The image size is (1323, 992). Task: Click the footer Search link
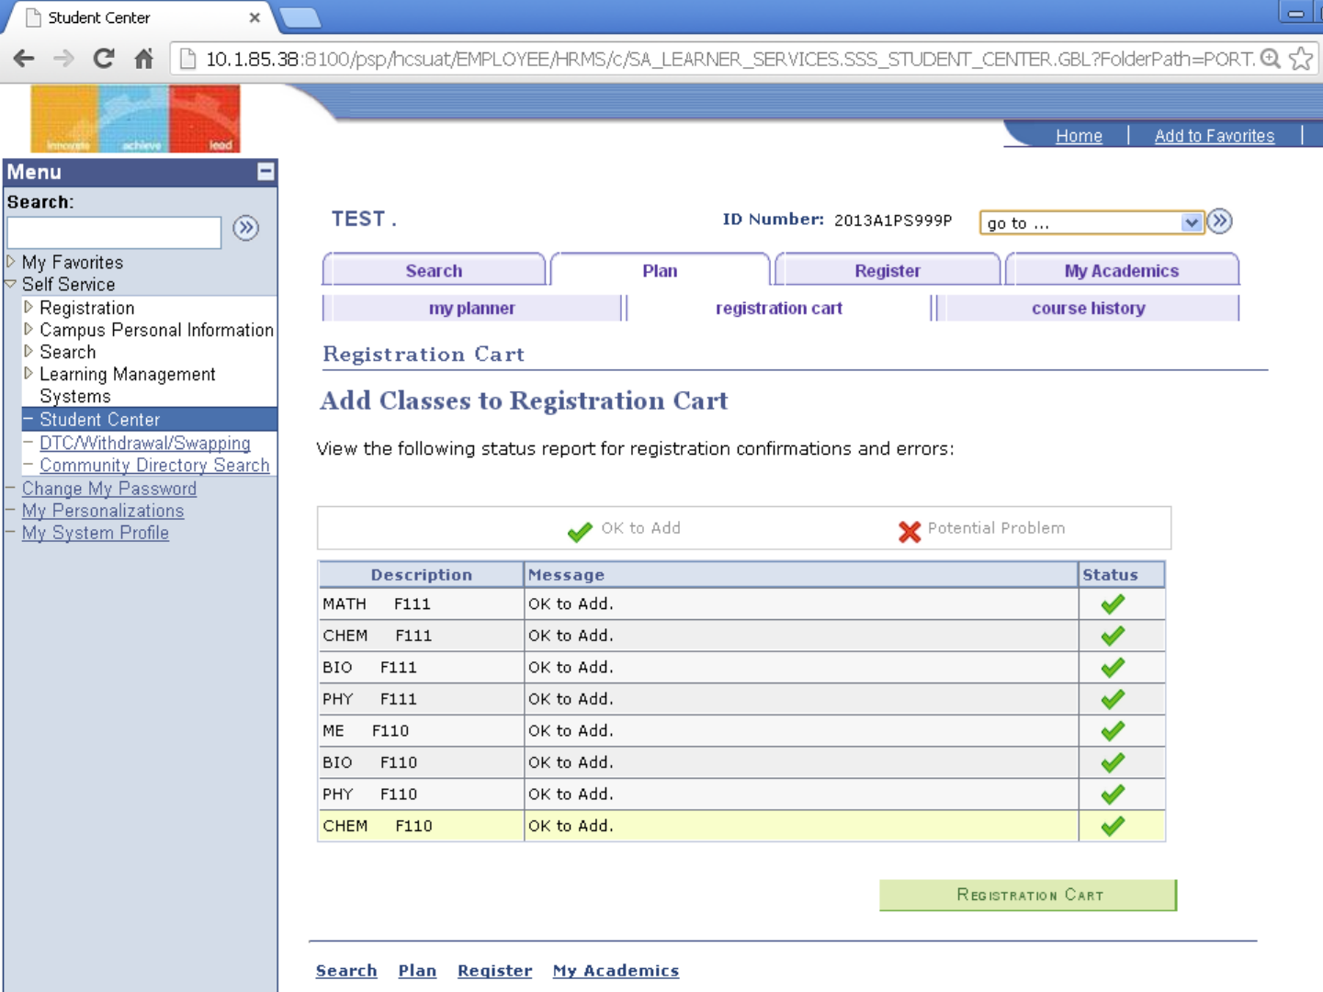pyautogui.click(x=346, y=970)
